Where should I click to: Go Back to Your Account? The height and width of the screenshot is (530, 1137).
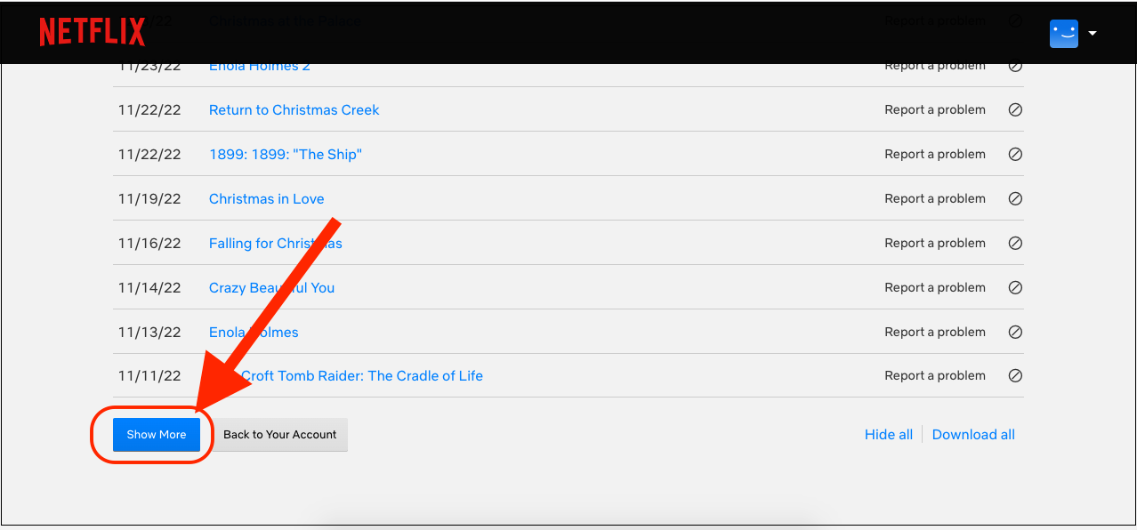coord(280,435)
